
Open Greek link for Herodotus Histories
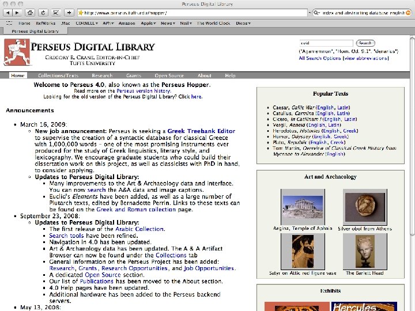click(x=350, y=131)
